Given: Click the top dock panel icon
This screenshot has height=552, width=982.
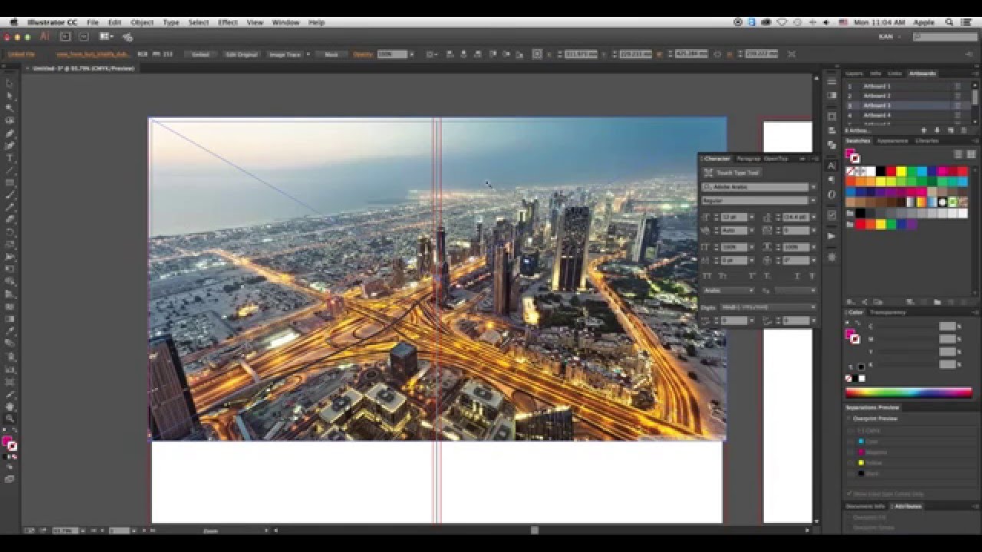Looking at the screenshot, I should click(x=832, y=81).
